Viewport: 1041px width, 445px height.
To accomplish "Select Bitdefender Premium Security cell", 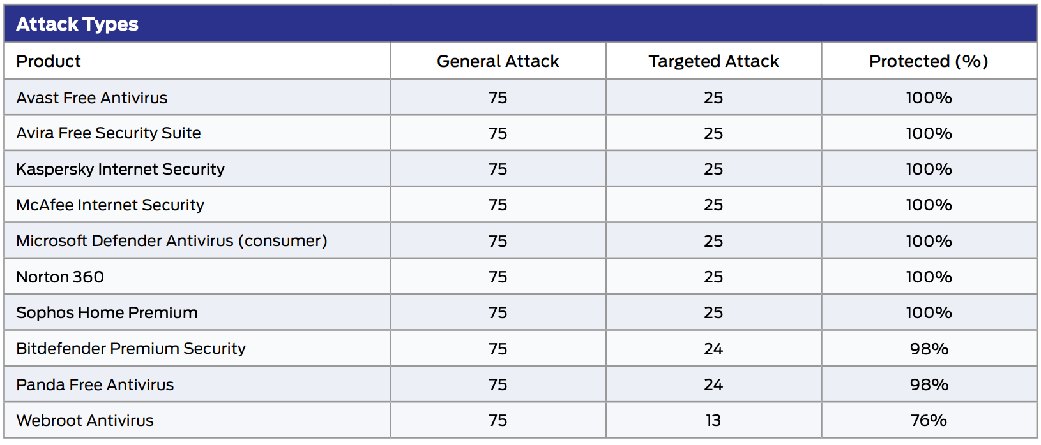I will (131, 349).
